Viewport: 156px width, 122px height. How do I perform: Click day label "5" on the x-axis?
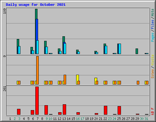coord(28,119)
